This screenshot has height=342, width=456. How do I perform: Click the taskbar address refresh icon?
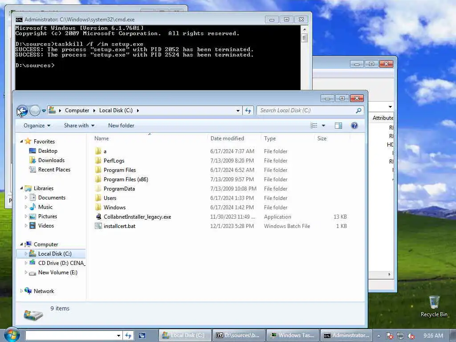128,336
